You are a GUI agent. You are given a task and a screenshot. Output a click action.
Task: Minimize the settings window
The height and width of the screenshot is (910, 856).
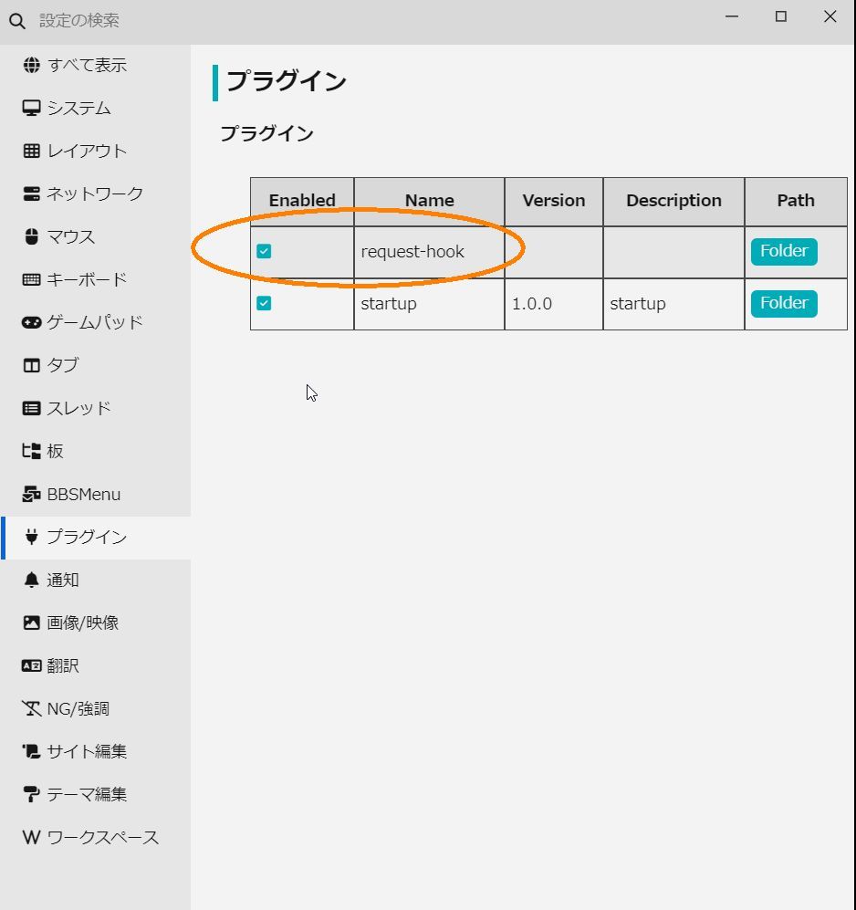[732, 16]
